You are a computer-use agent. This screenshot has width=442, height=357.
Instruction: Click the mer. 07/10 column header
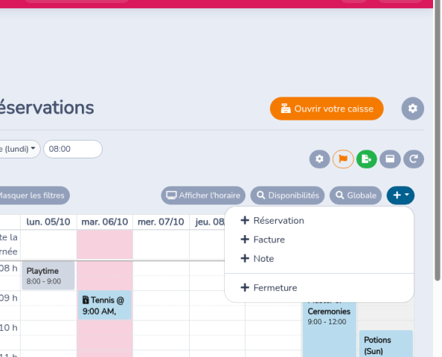click(161, 222)
